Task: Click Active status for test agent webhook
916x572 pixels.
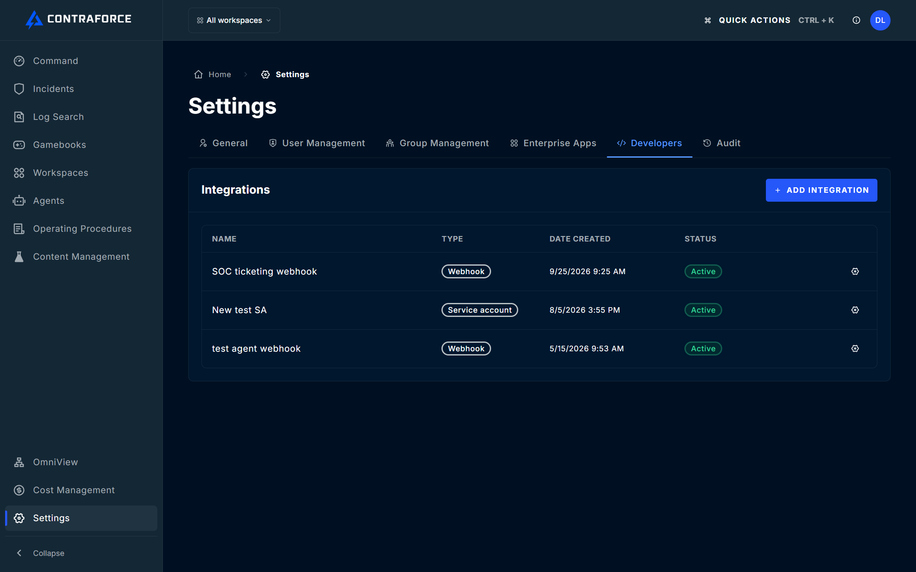Action: (703, 349)
